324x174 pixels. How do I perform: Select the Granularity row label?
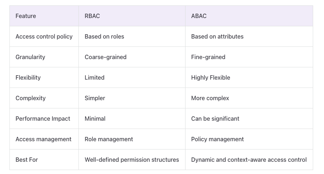[30, 57]
